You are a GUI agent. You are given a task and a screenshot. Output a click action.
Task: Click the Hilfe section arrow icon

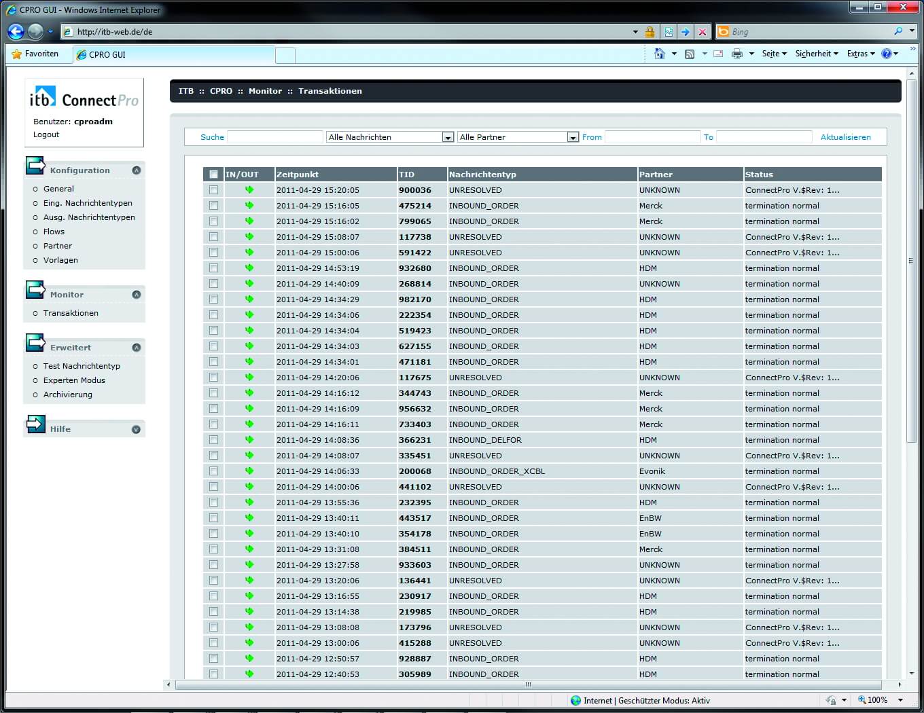[35, 424]
